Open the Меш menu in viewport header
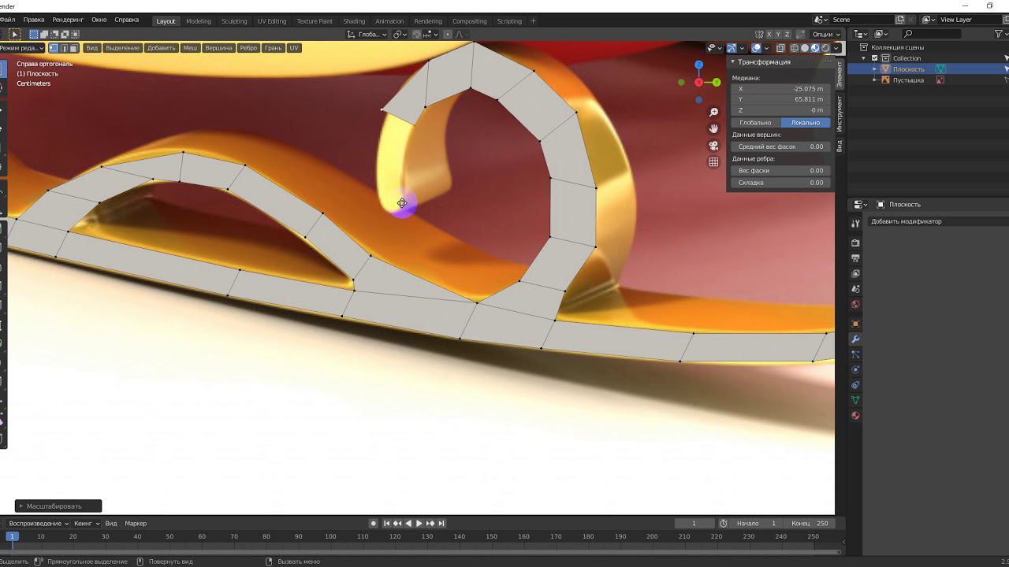1009x567 pixels. (190, 48)
